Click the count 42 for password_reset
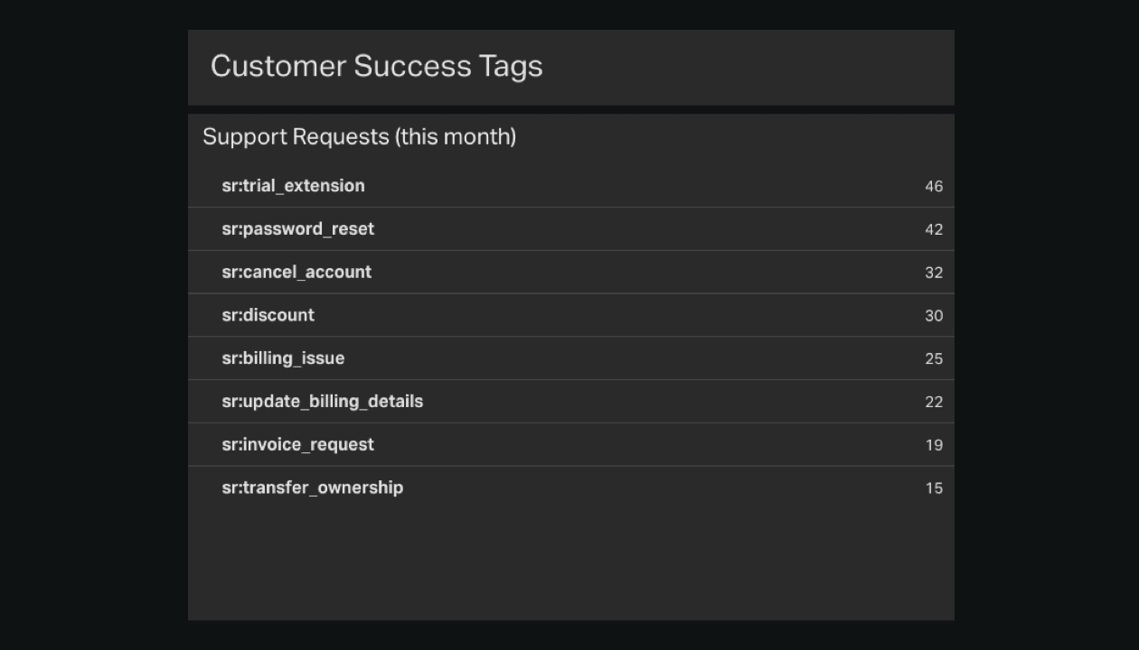 [x=934, y=229]
